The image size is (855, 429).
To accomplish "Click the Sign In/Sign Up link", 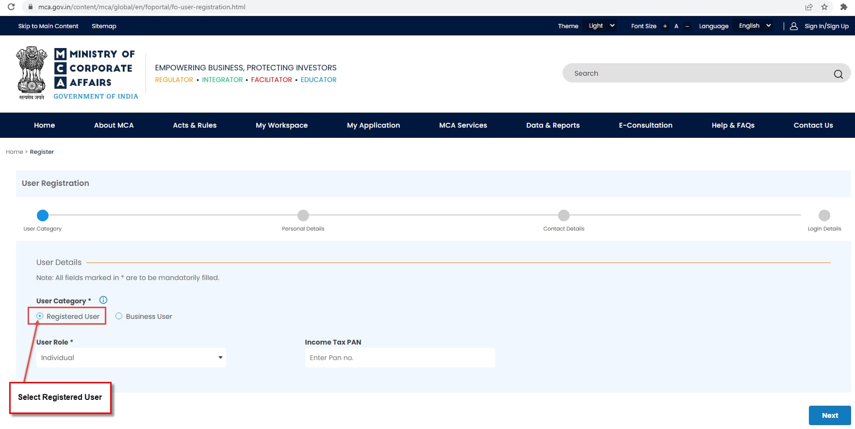I will tap(826, 26).
